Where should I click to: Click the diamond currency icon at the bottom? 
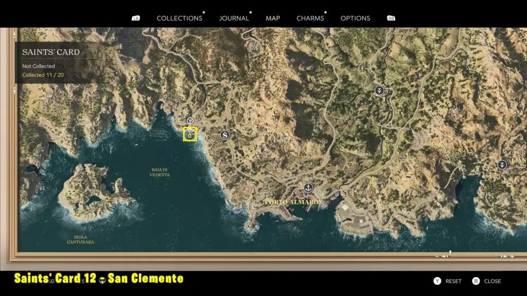pos(101,282)
